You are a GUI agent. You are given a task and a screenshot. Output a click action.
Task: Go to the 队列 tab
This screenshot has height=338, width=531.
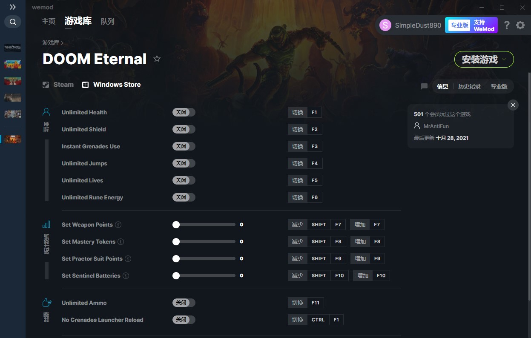point(108,21)
